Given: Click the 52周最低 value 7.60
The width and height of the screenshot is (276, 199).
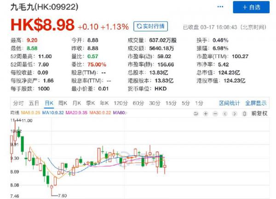Looking at the screenshot, I should 43,64.
